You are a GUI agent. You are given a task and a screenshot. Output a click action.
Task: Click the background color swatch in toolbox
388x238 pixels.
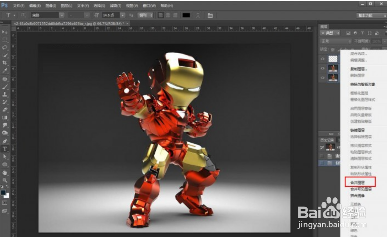pos(7,196)
